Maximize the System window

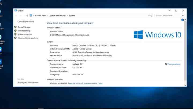[176, 10]
